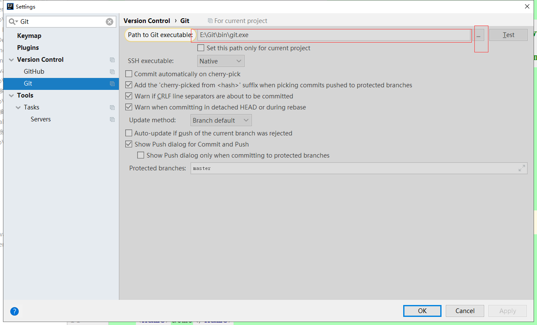Click project-level icon next to Version Control
The height and width of the screenshot is (325, 537).
112,60
